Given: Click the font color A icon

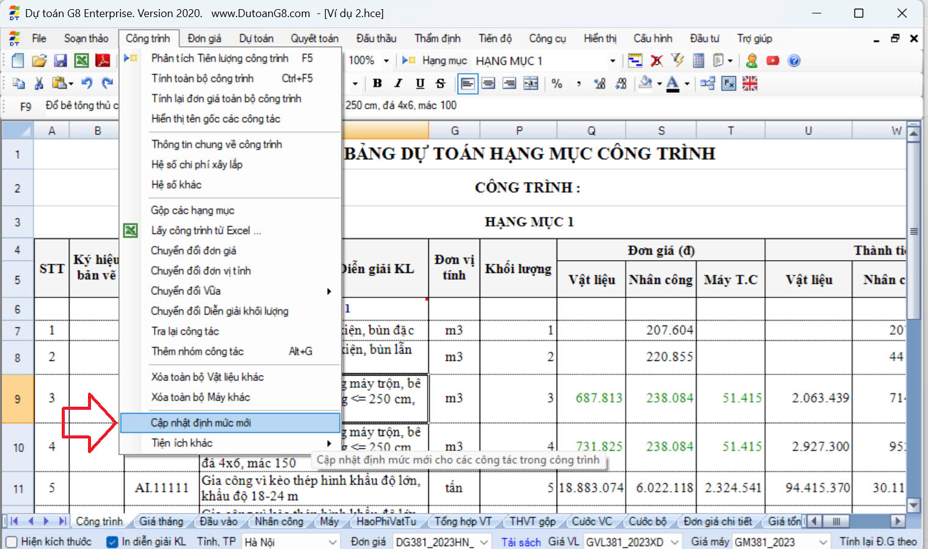Looking at the screenshot, I should [x=673, y=83].
